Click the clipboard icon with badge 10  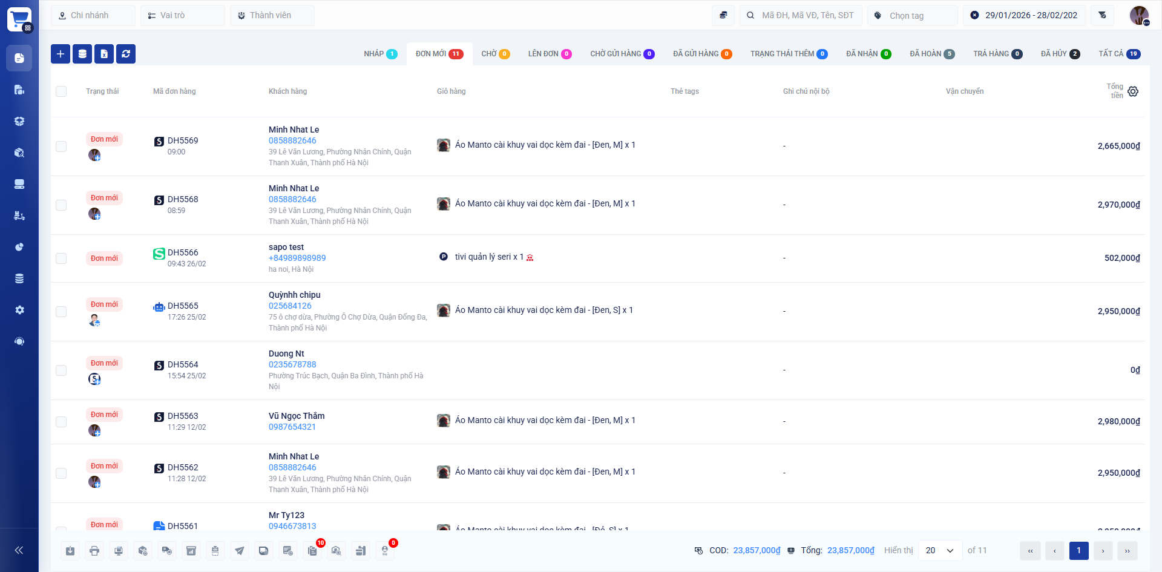[312, 551]
